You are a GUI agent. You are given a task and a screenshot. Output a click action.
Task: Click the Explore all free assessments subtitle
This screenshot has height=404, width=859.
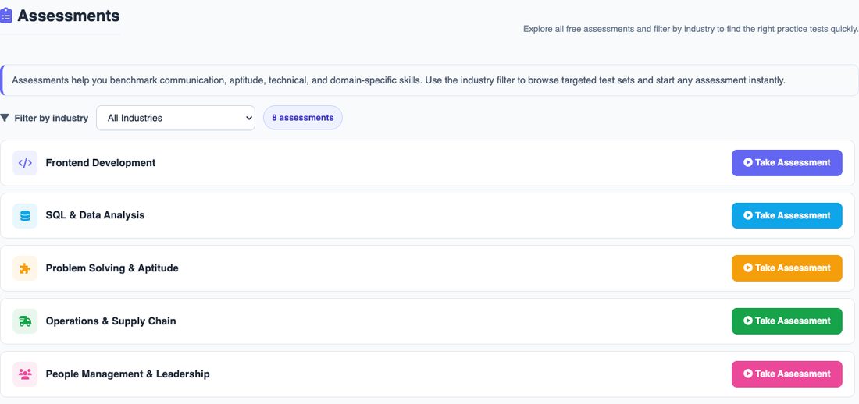coord(690,29)
